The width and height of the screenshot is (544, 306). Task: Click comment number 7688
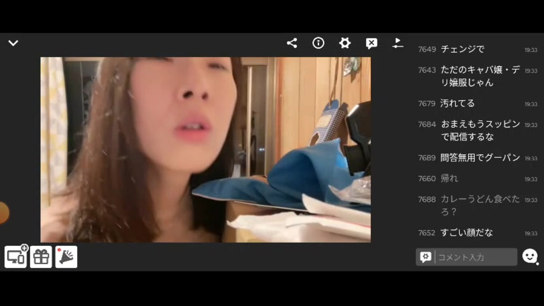(x=427, y=199)
